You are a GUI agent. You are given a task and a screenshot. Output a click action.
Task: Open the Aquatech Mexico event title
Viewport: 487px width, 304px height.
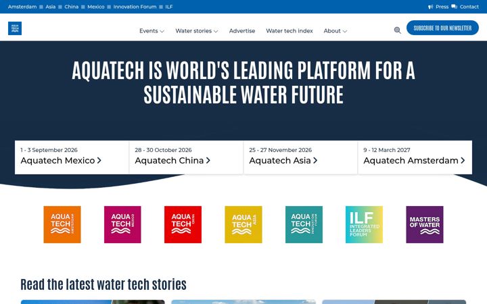click(x=57, y=160)
